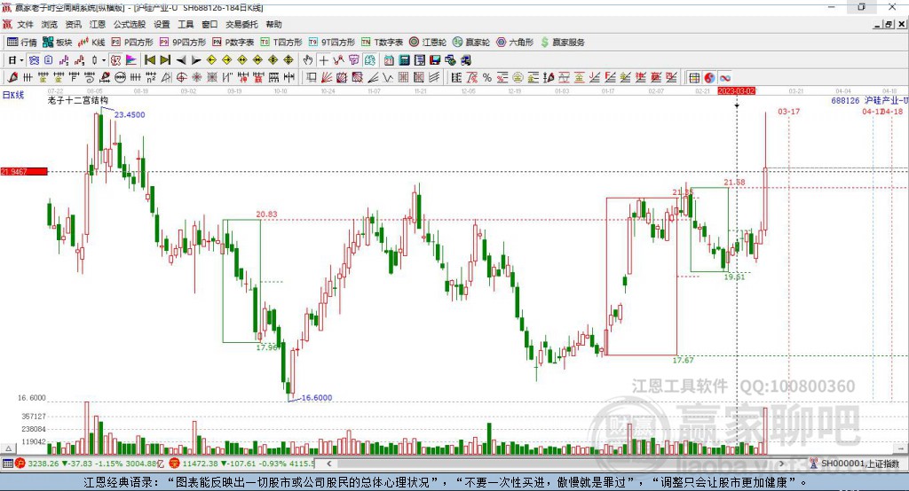Open the 资讯 menu
This screenshot has width=909, height=491.
pyautogui.click(x=73, y=24)
